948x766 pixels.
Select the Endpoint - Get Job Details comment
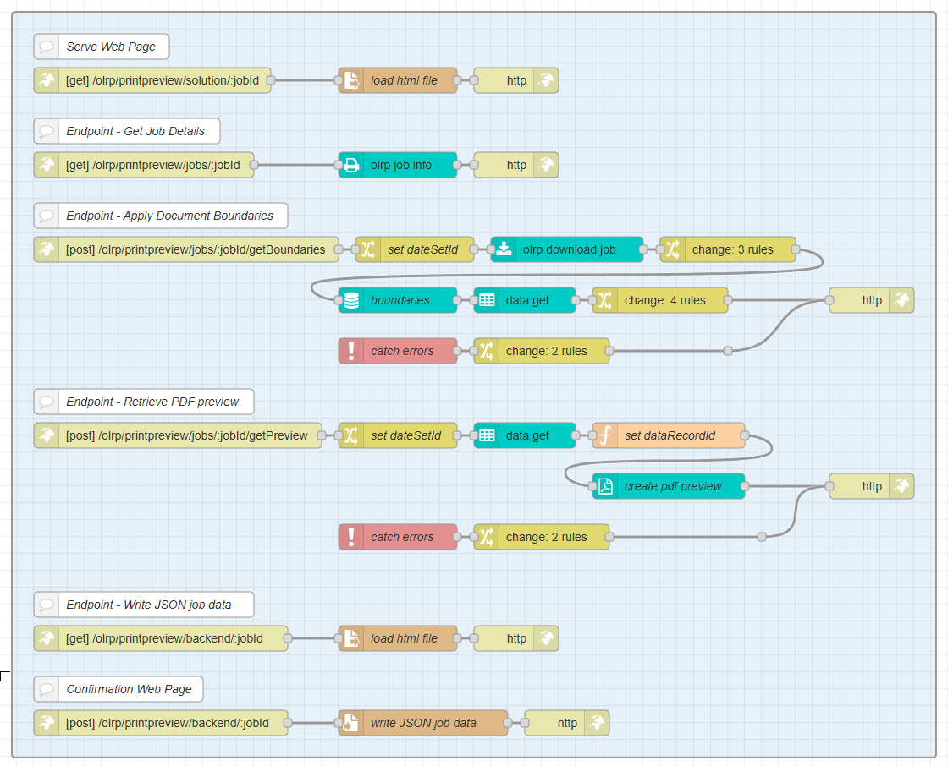tap(135, 131)
